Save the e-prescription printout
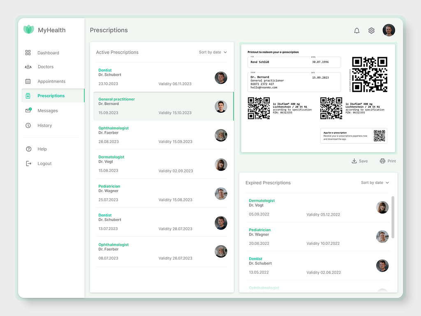Image resolution: width=421 pixels, height=316 pixels. 360,161
